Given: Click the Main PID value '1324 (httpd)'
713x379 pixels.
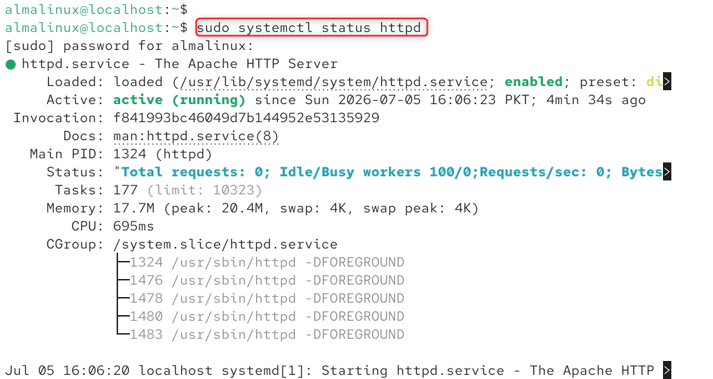Looking at the screenshot, I should click(162, 154).
